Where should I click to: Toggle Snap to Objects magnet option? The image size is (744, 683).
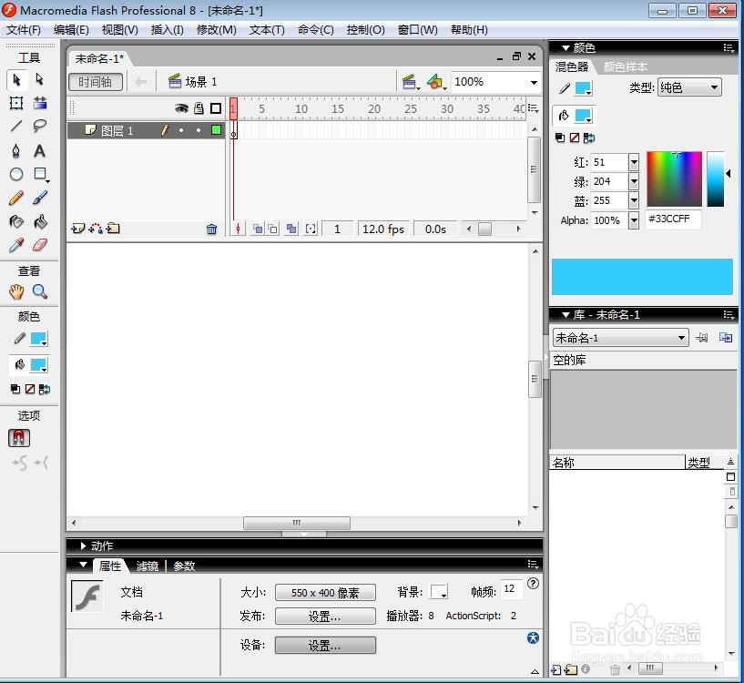(x=19, y=438)
